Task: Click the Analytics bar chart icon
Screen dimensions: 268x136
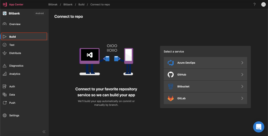Action: click(5, 74)
